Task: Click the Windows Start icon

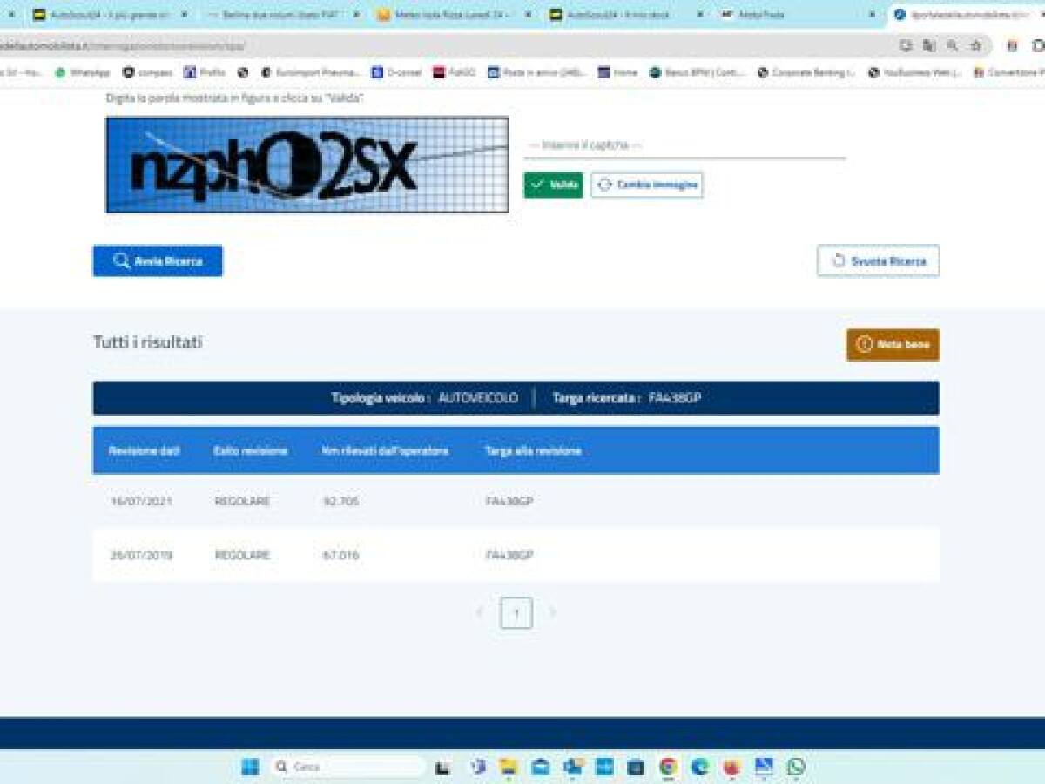Action: [250, 767]
